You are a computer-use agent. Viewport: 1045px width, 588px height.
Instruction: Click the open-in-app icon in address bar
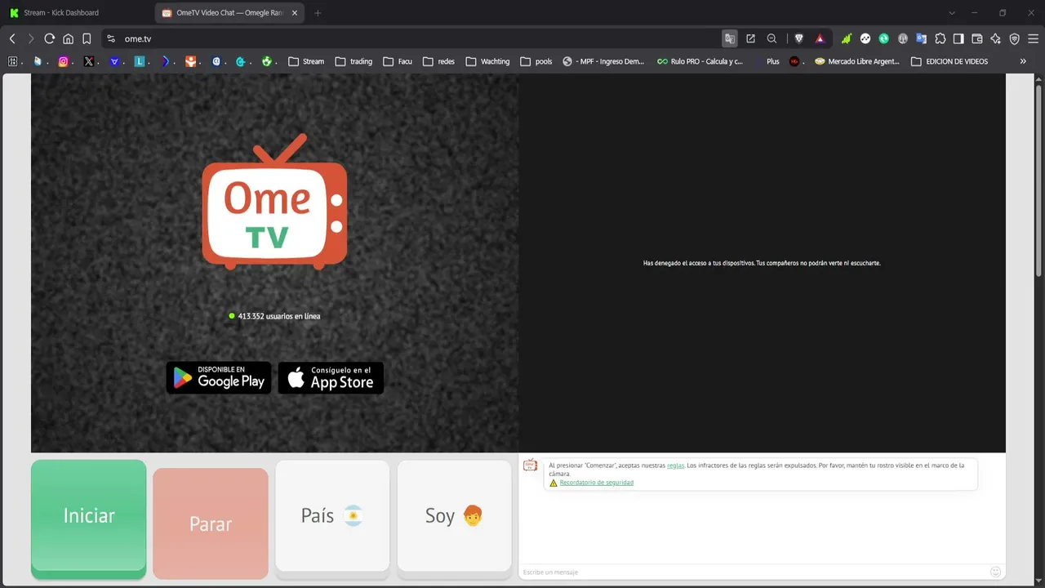point(750,38)
